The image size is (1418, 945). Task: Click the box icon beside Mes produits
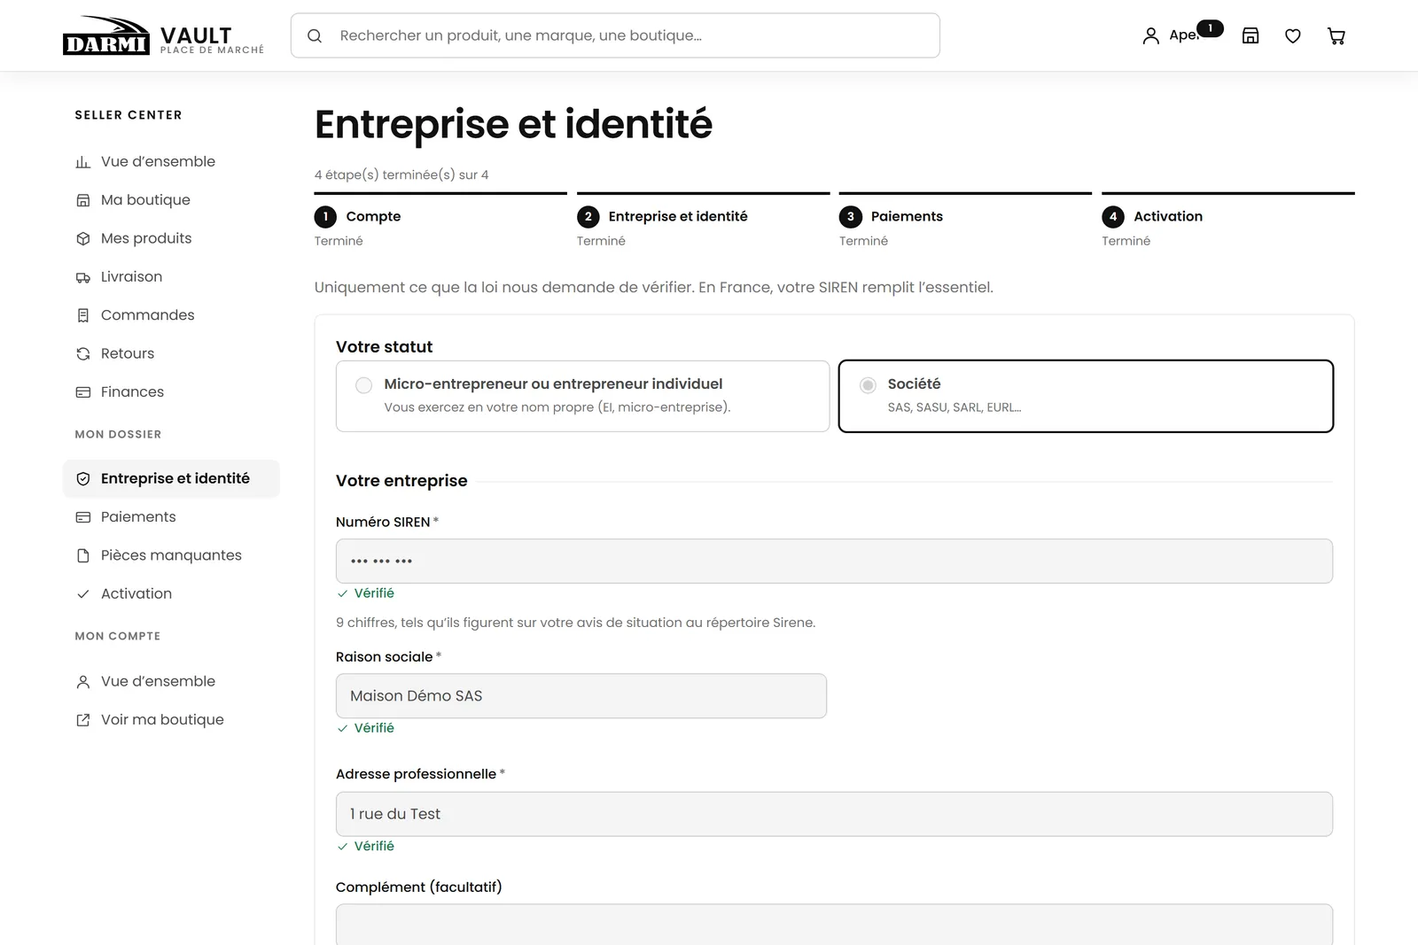[x=83, y=238]
